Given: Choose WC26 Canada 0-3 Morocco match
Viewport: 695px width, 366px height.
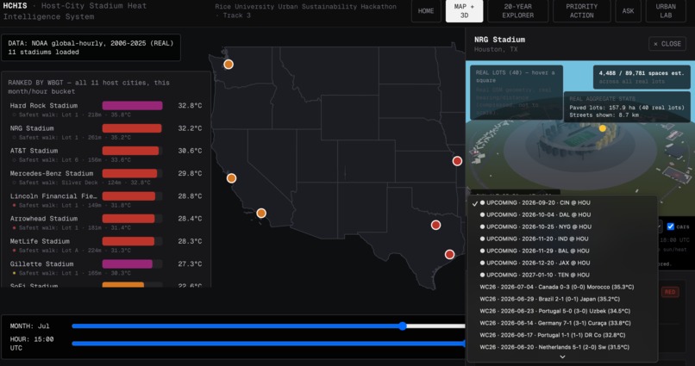Looking at the screenshot, I should pos(562,287).
